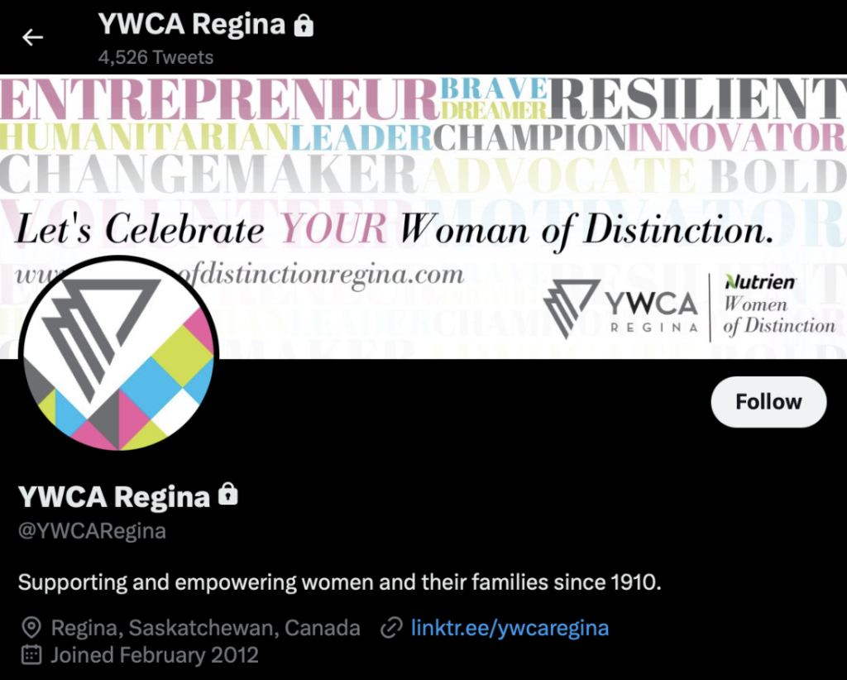Screen dimensions: 847x680
Task: Click the Regina, Saskatchewan, Canada location text
Action: pos(205,628)
